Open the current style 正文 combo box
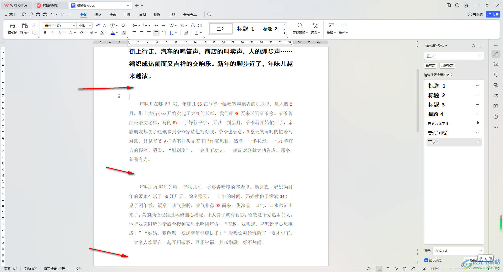The image size is (503, 272). (454, 56)
